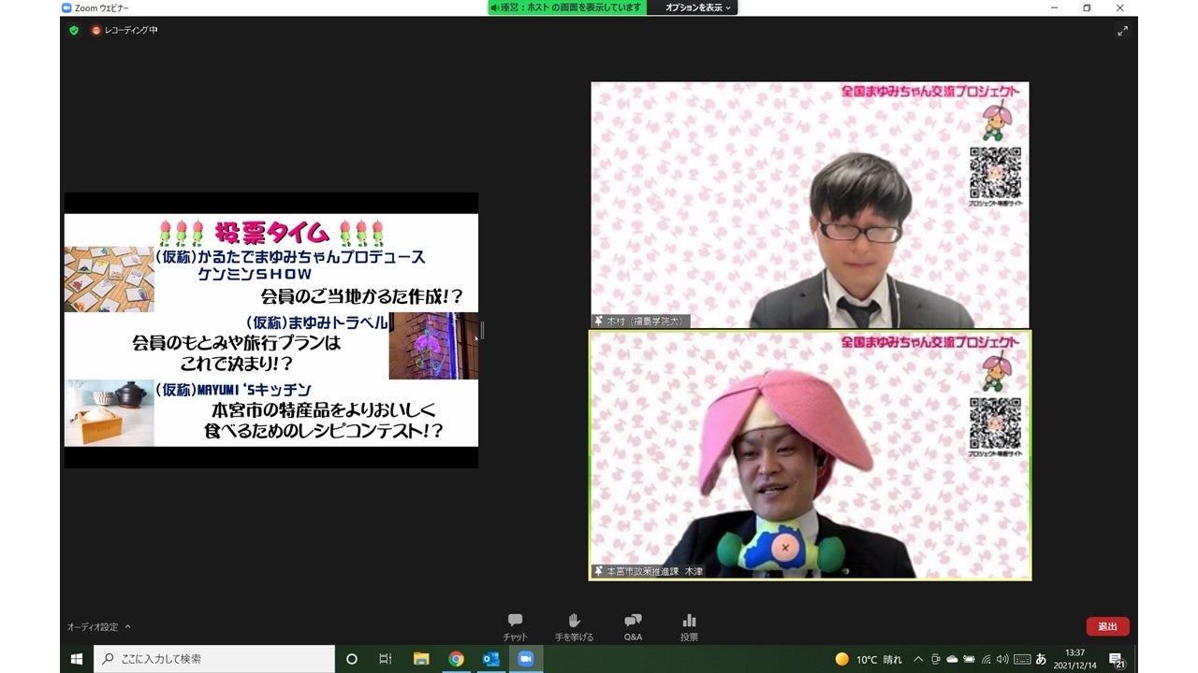
Task: Enter fullscreen via top-right expand icon
Action: click(x=1122, y=30)
